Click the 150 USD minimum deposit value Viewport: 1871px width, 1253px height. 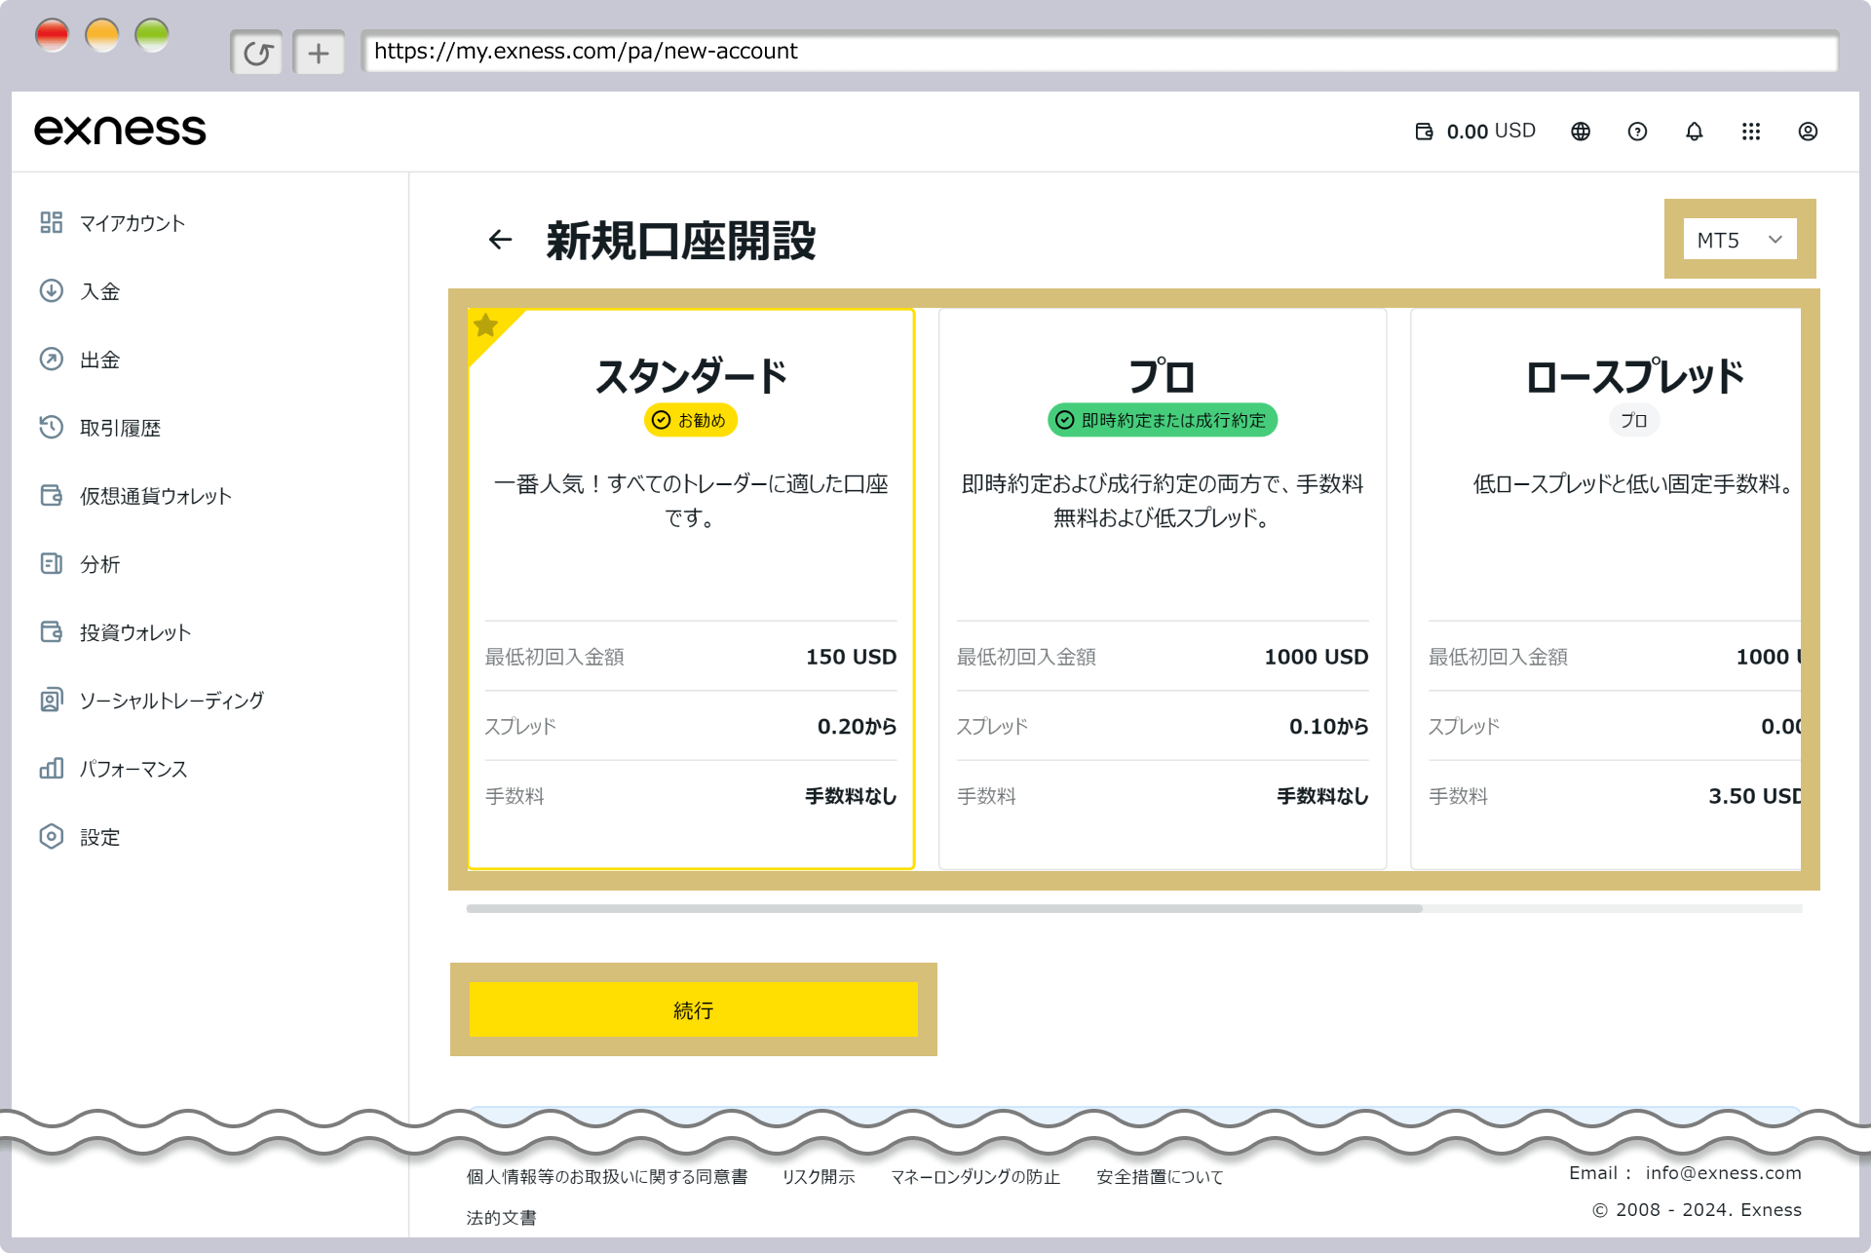coord(851,657)
